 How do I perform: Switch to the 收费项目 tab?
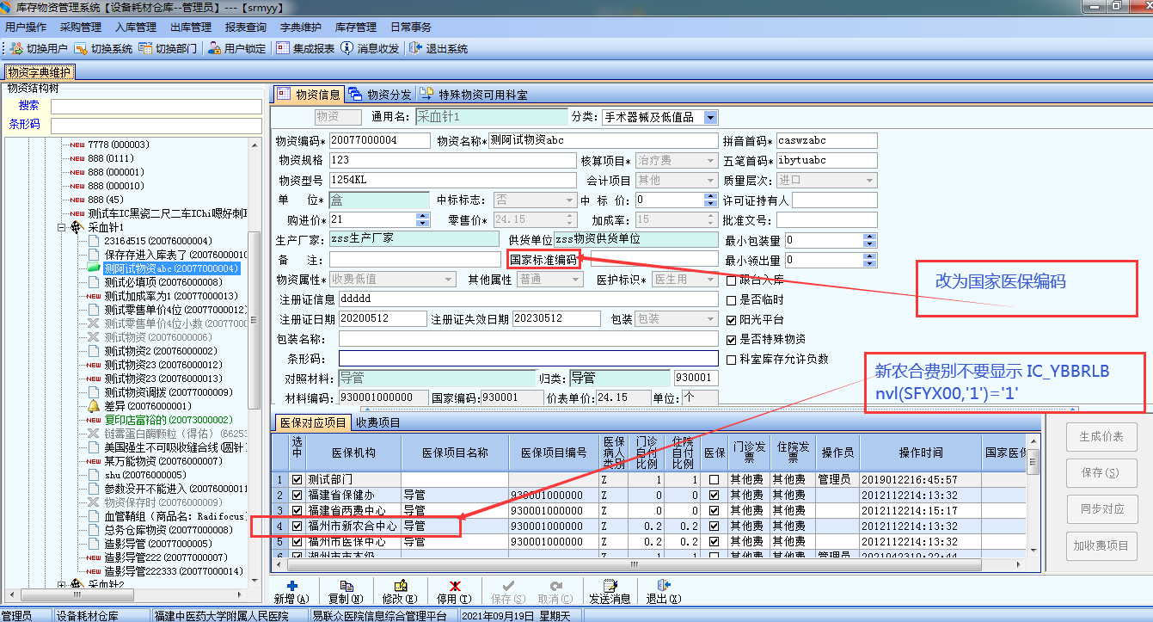pyautogui.click(x=378, y=422)
